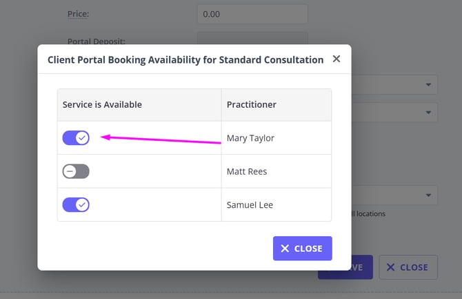Enable service availability for Matt Rees
Image resolution: width=462 pixels, height=299 pixels.
76,171
